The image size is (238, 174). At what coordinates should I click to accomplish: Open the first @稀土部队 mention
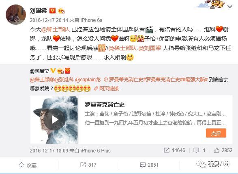tap(55, 29)
